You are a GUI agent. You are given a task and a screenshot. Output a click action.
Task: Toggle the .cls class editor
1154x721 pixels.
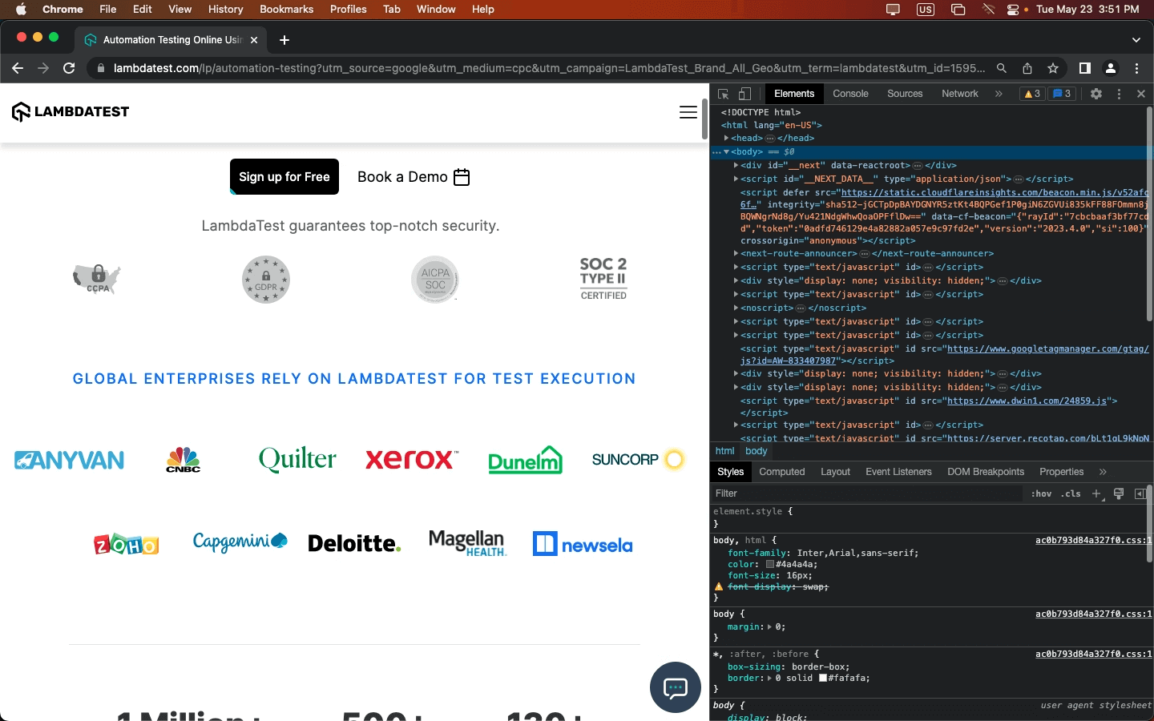(1070, 493)
